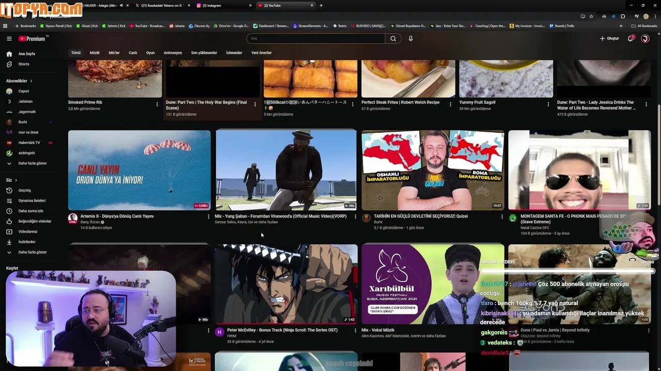Select the Oyun filter chip
661x371 pixels.
click(x=150, y=53)
